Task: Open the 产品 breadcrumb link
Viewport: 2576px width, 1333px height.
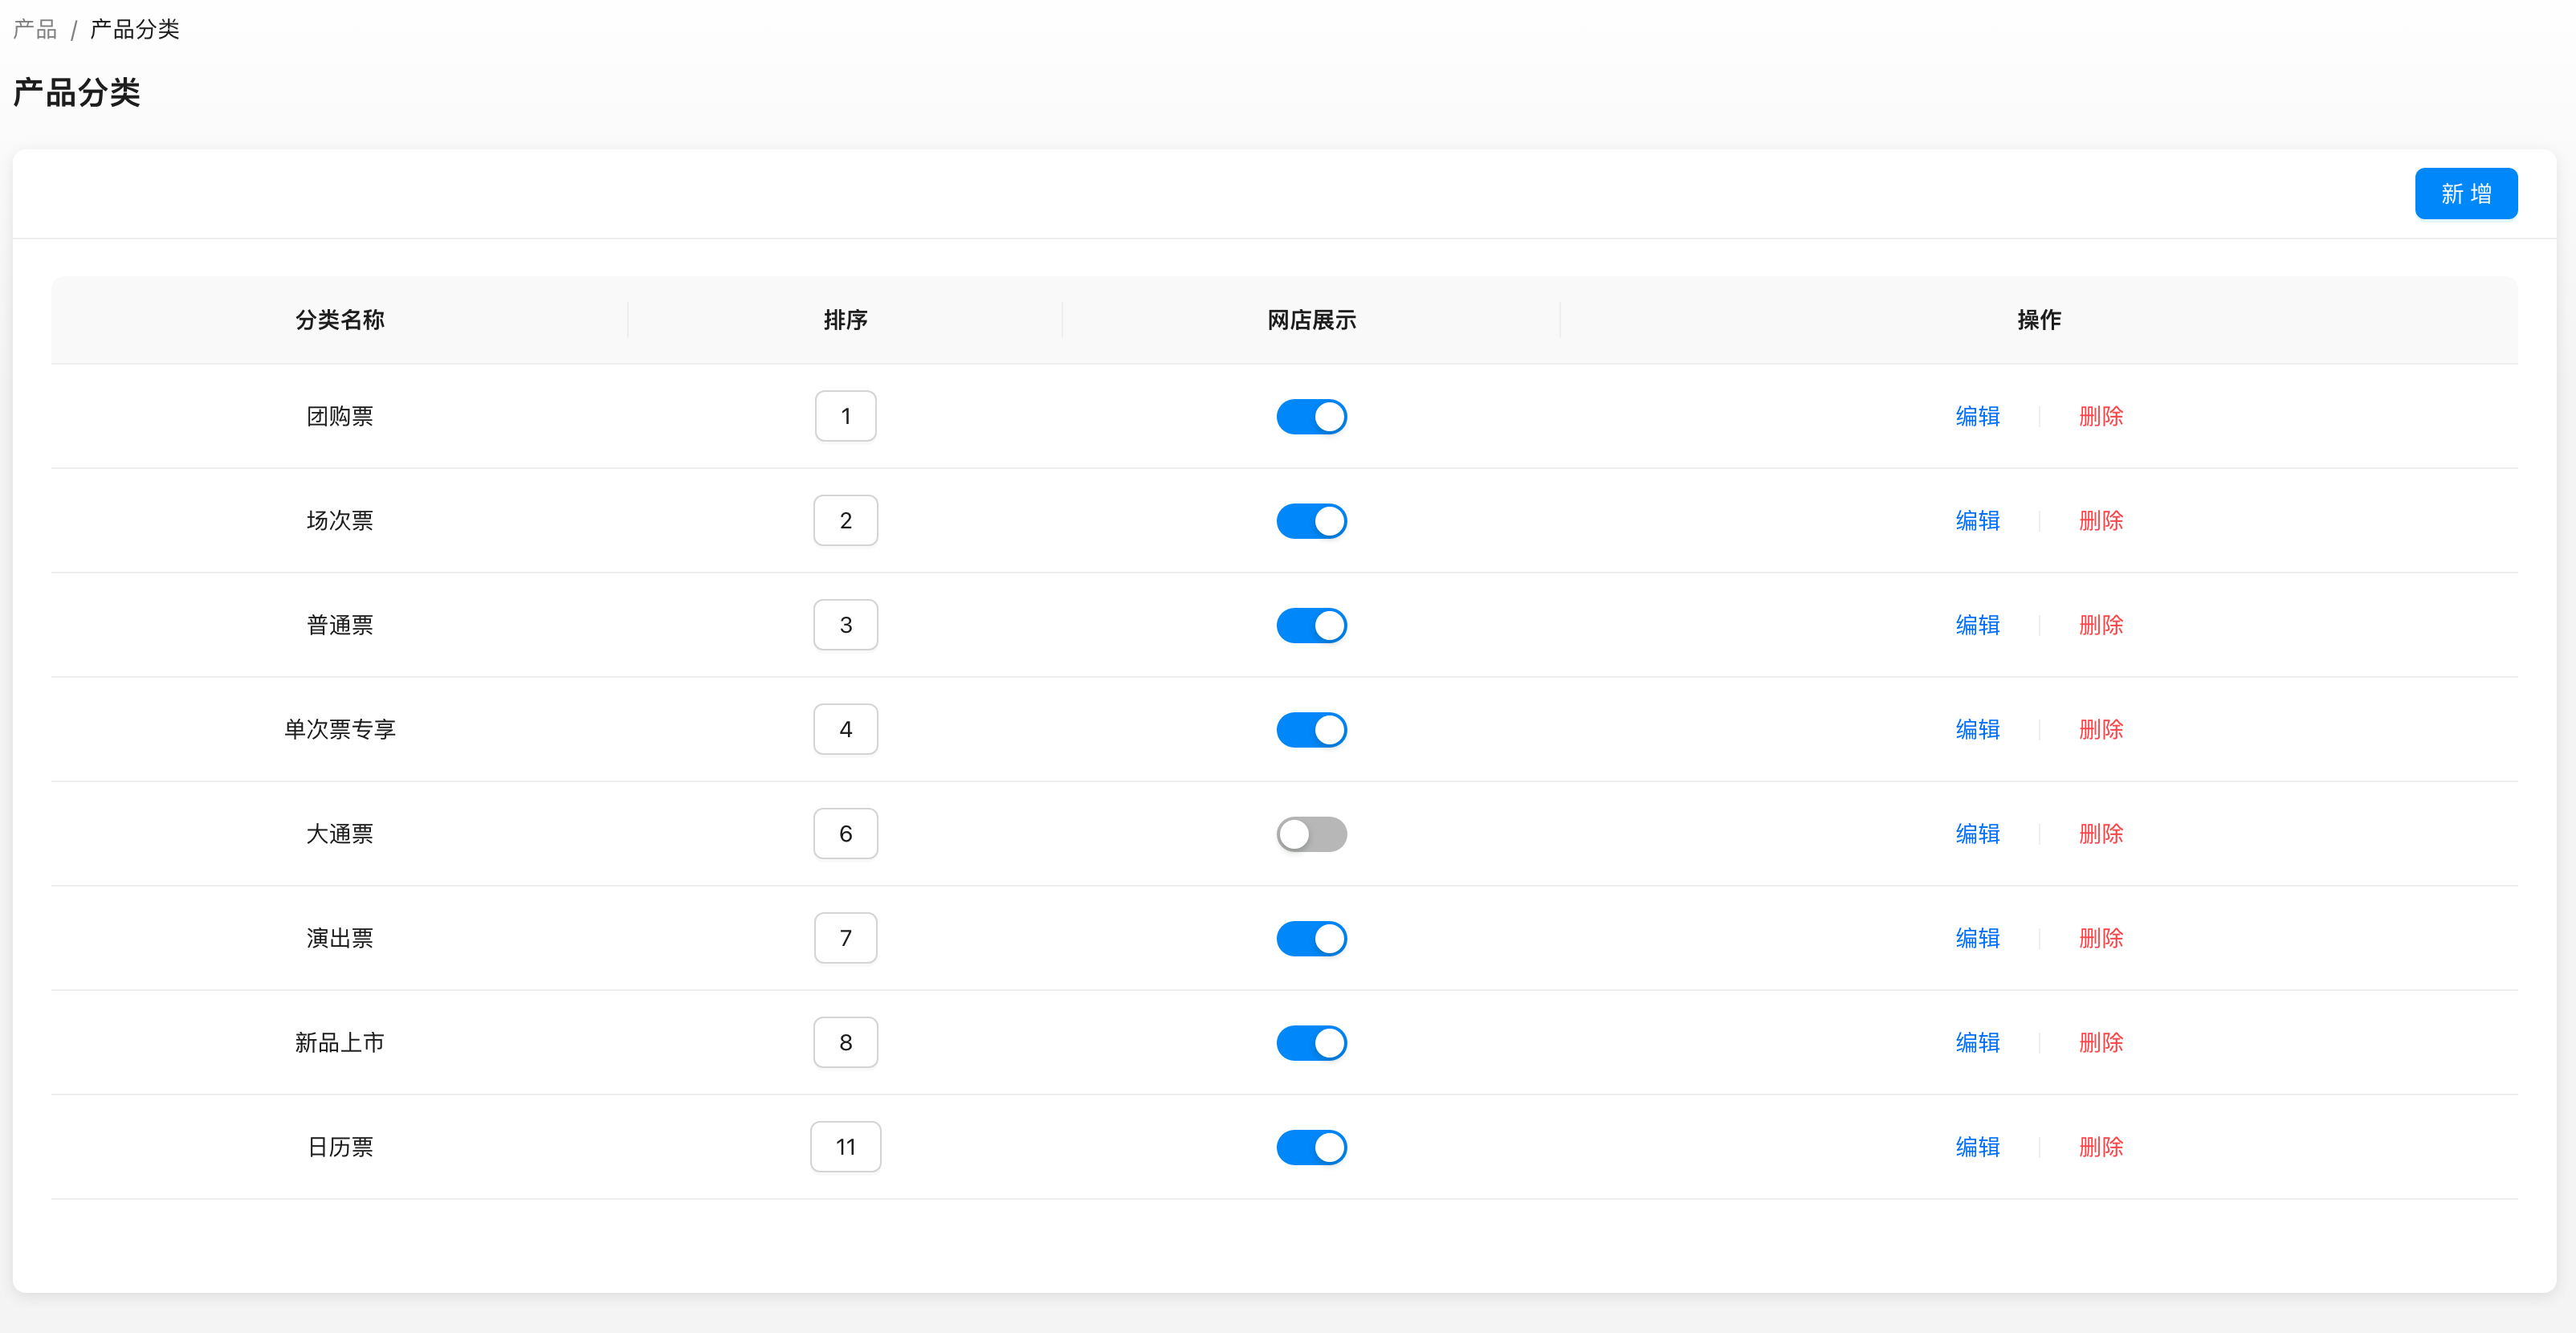Action: coord(35,29)
